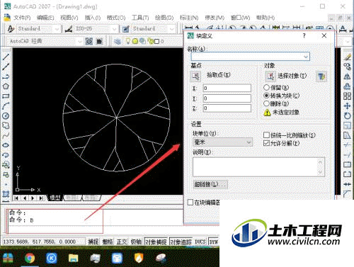The width and height of the screenshot is (354, 267).
Task: Select the Polygon tool
Action: tap(6, 86)
